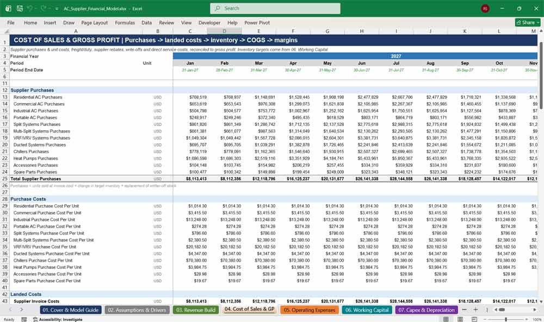
Task: Open the Insert ribbon tab
Action: pyautogui.click(x=50, y=22)
